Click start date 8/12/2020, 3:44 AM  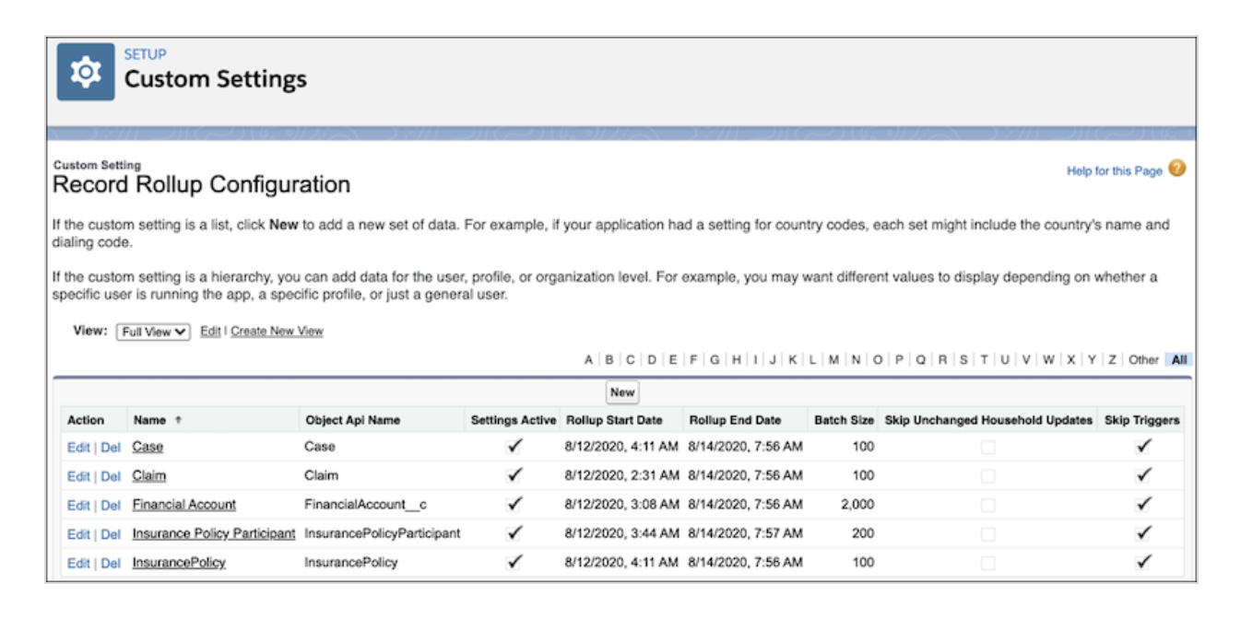pyautogui.click(x=622, y=532)
